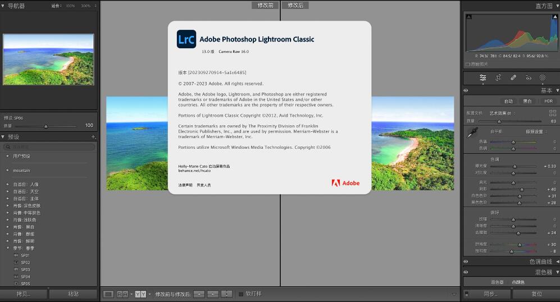This screenshot has width=560, height=302.
Task: Toggle 混色器 panel visibility eye
Action: (466, 272)
